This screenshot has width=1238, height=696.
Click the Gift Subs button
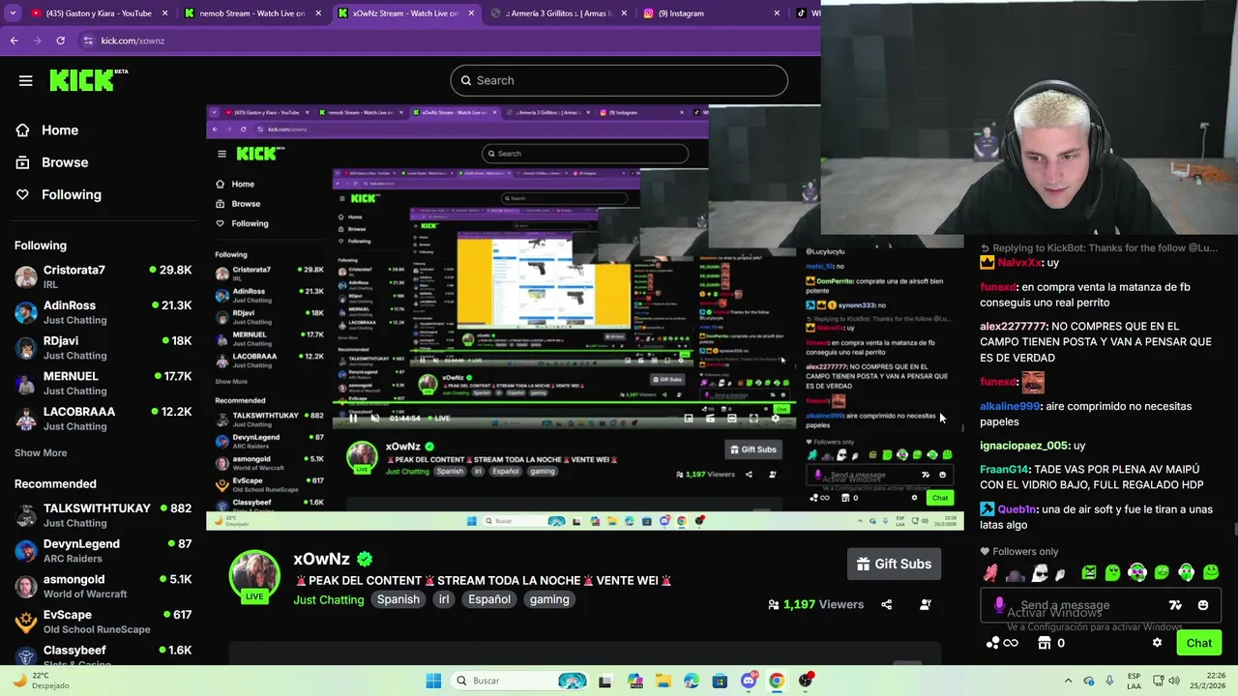pos(895,564)
